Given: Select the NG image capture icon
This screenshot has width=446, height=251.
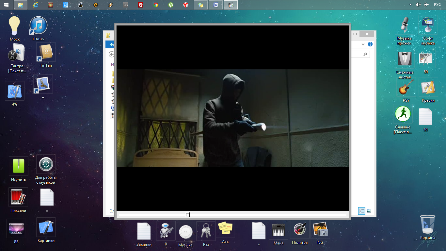Looking at the screenshot, I should point(320,232).
